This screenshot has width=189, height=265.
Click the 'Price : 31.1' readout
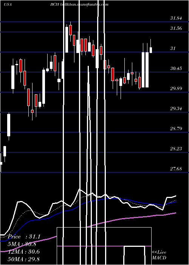(24, 237)
